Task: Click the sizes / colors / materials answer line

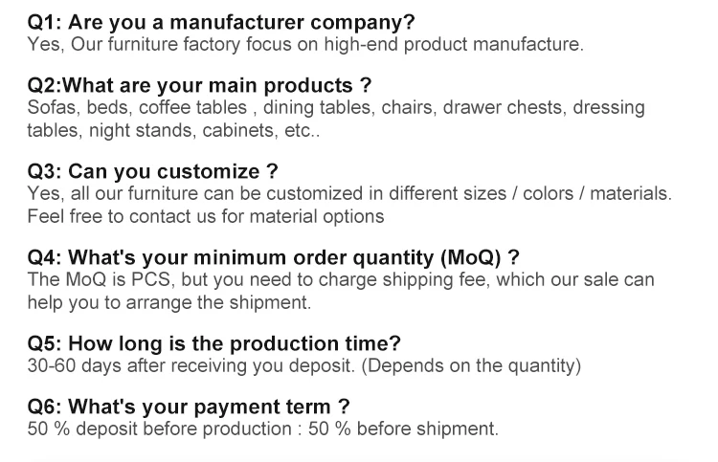Action: click(x=349, y=194)
